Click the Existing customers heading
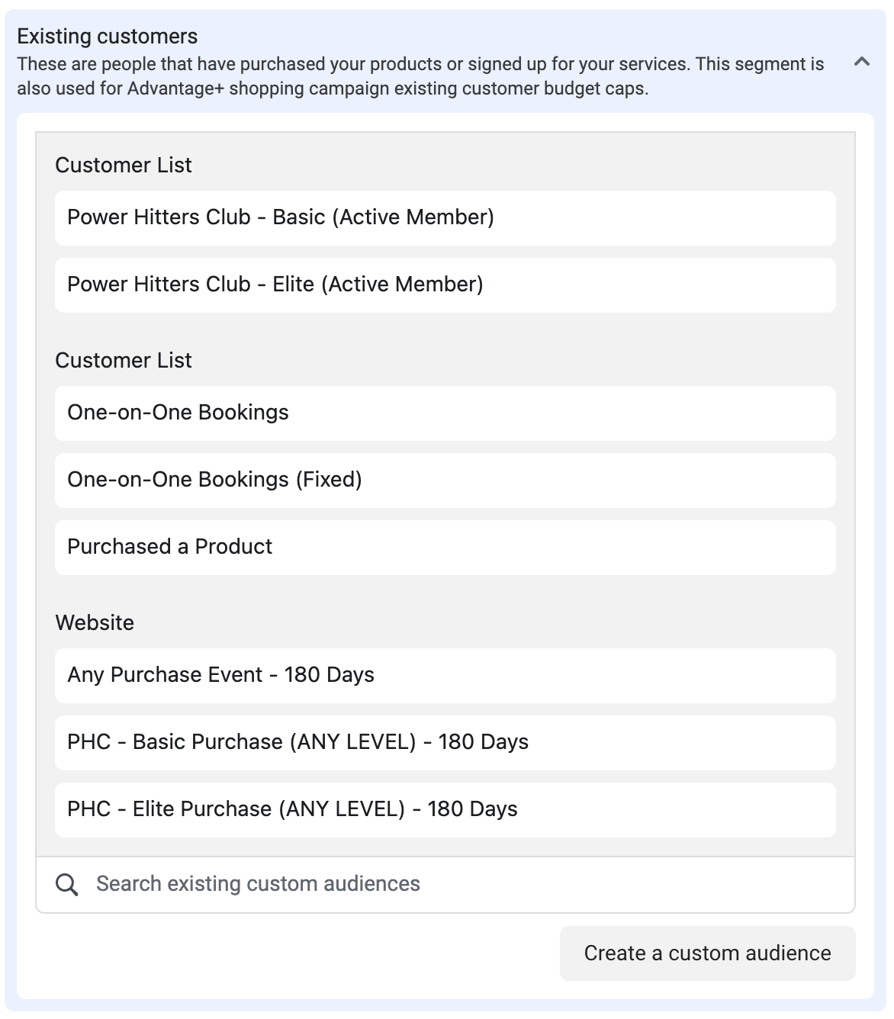 tap(108, 36)
